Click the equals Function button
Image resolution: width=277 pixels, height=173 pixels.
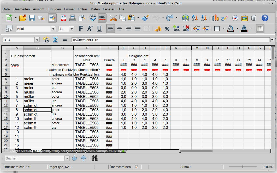65,40
